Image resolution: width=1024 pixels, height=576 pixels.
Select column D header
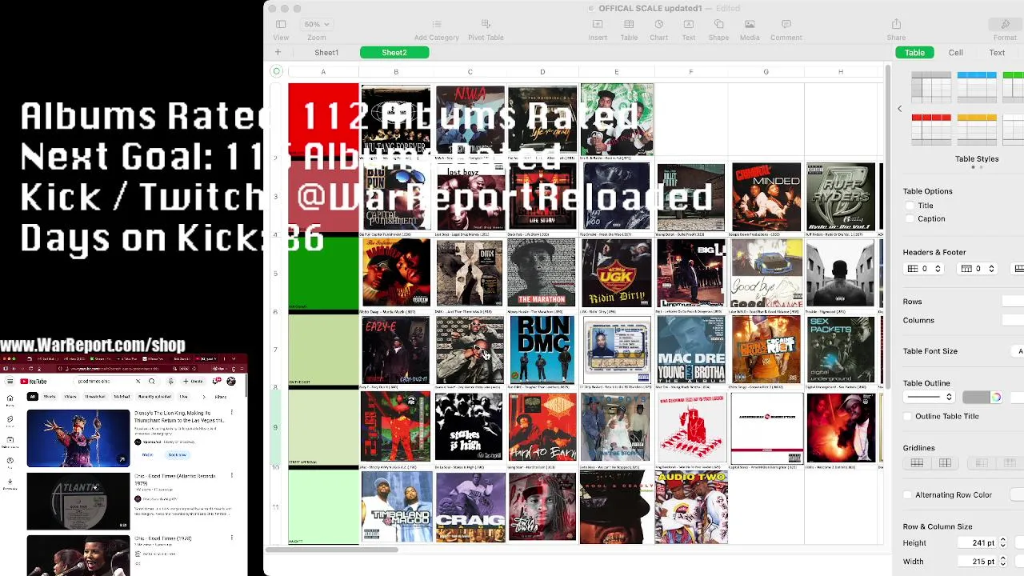tap(542, 72)
